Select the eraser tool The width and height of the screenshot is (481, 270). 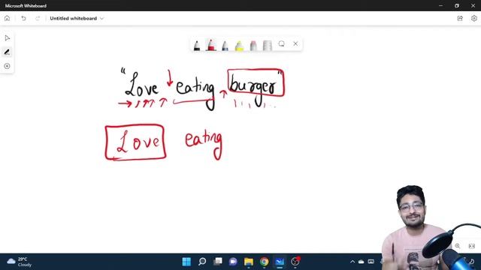(x=253, y=46)
